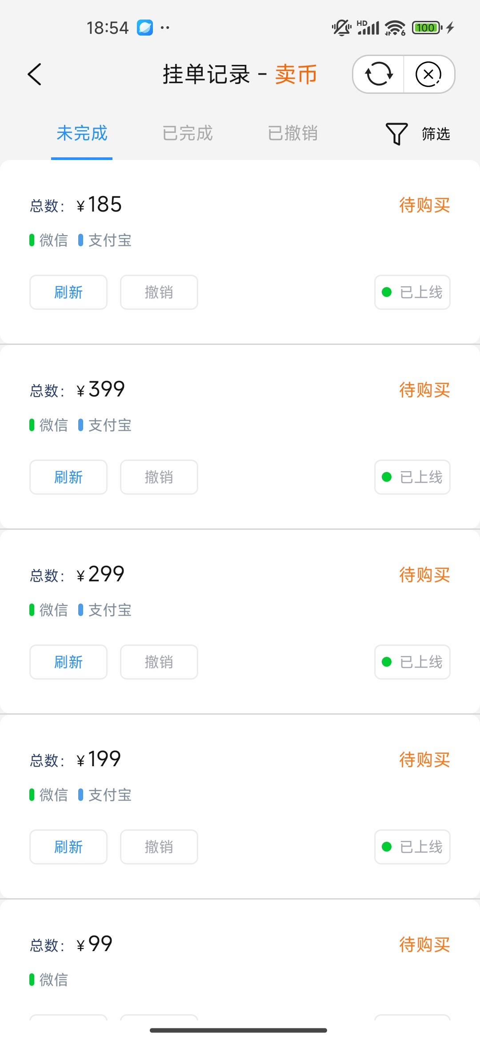Switch to the 已完成 tab
Image resolution: width=480 pixels, height=1040 pixels.
point(188,133)
